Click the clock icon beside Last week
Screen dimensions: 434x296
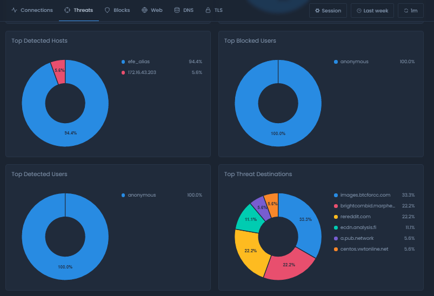pos(359,10)
